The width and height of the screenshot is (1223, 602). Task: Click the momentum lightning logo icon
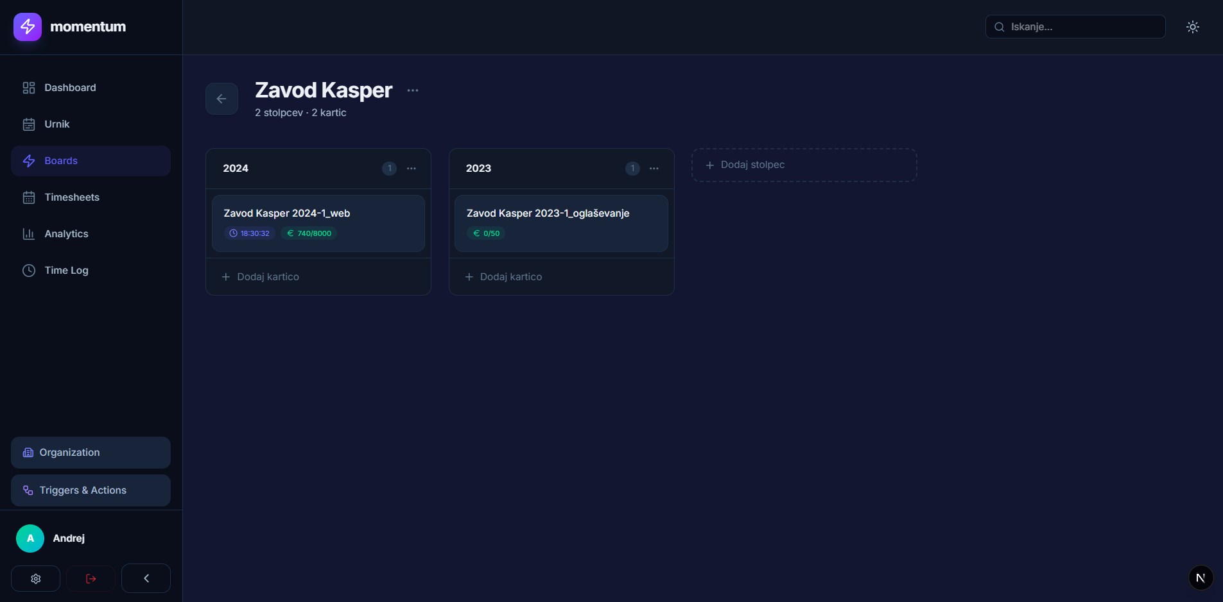pyautogui.click(x=28, y=27)
